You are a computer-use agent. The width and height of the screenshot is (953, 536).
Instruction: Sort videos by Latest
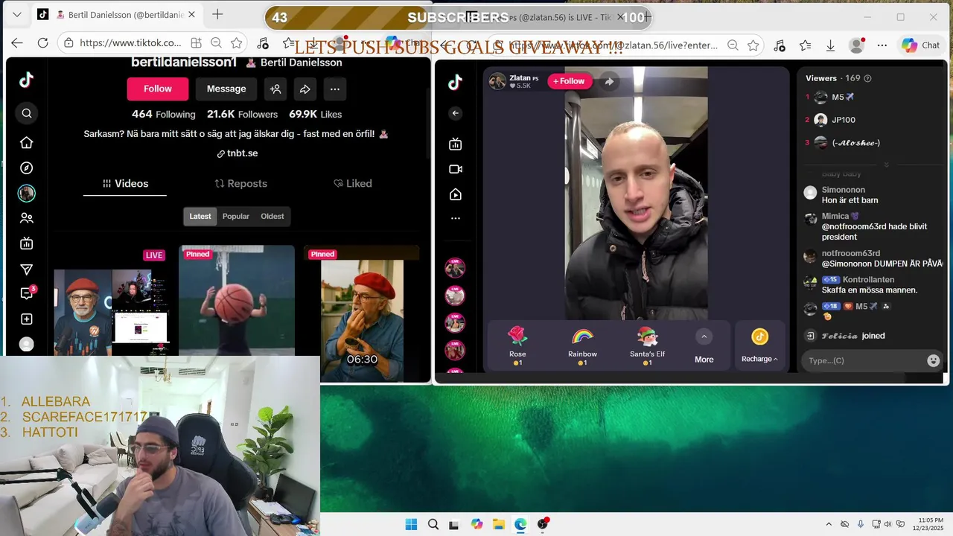coord(200,217)
